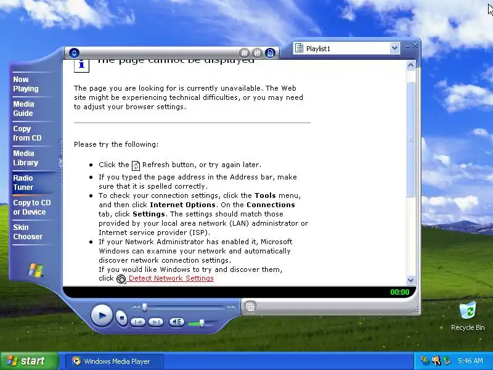Collapse the taskbar with side arrow
Viewport: 493px width, 370px height.
coord(60,162)
